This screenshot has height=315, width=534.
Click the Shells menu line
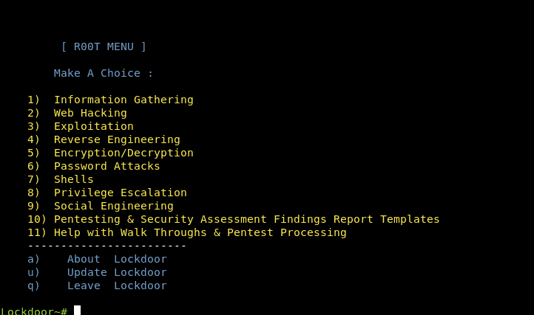[x=74, y=179]
